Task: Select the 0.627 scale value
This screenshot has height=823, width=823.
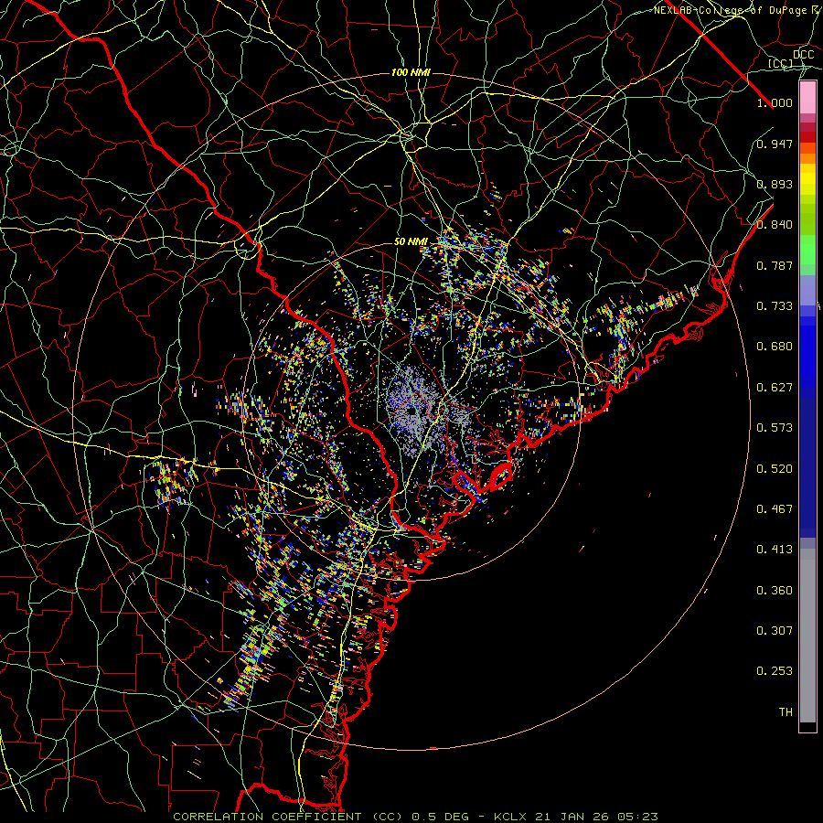Action: pyautogui.click(x=775, y=387)
